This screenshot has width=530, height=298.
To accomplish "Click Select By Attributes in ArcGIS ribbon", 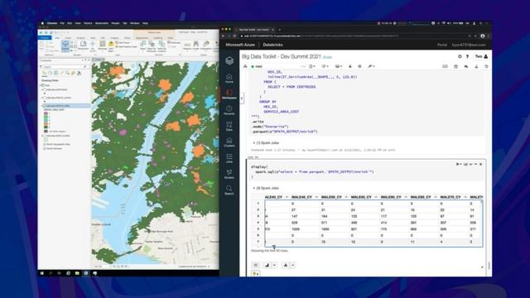I will (152, 46).
